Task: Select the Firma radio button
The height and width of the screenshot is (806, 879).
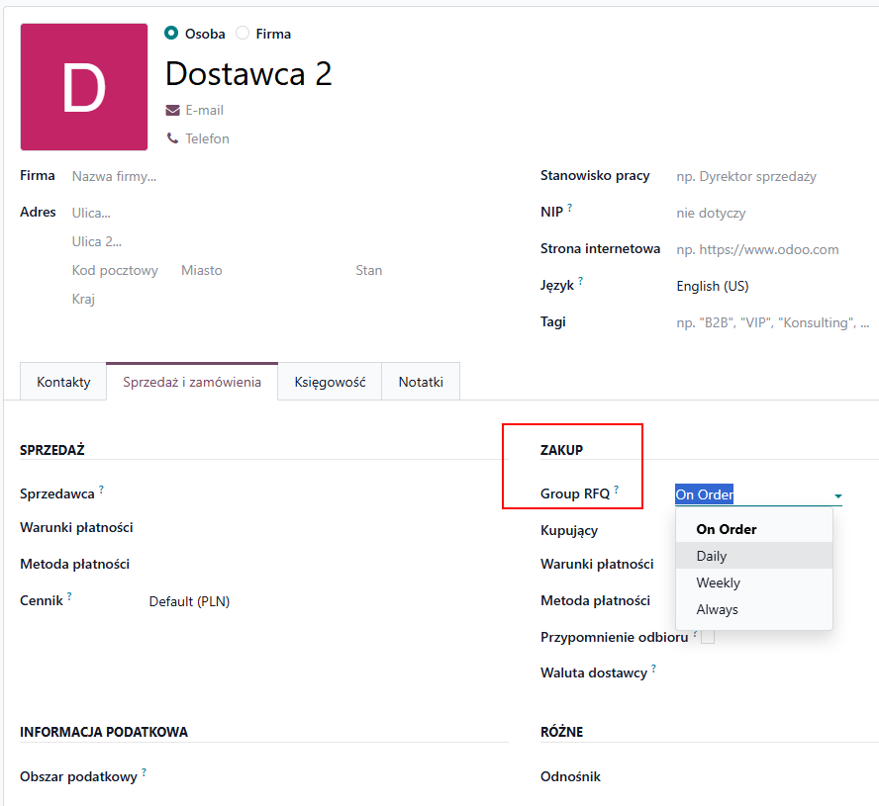Action: [x=243, y=34]
